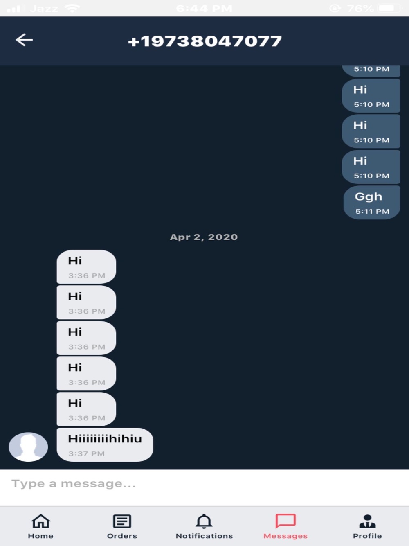The image size is (409, 546).
Task: Select the Hiiiiiiiihihiu message bubble
Action: [x=105, y=445]
